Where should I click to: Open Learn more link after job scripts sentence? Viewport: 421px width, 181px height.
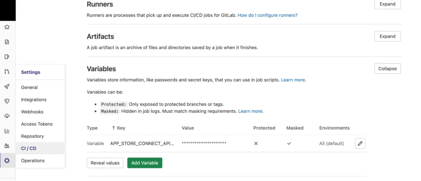point(294,80)
